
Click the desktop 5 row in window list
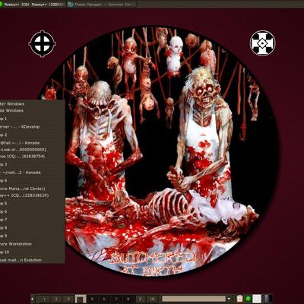point(33,204)
